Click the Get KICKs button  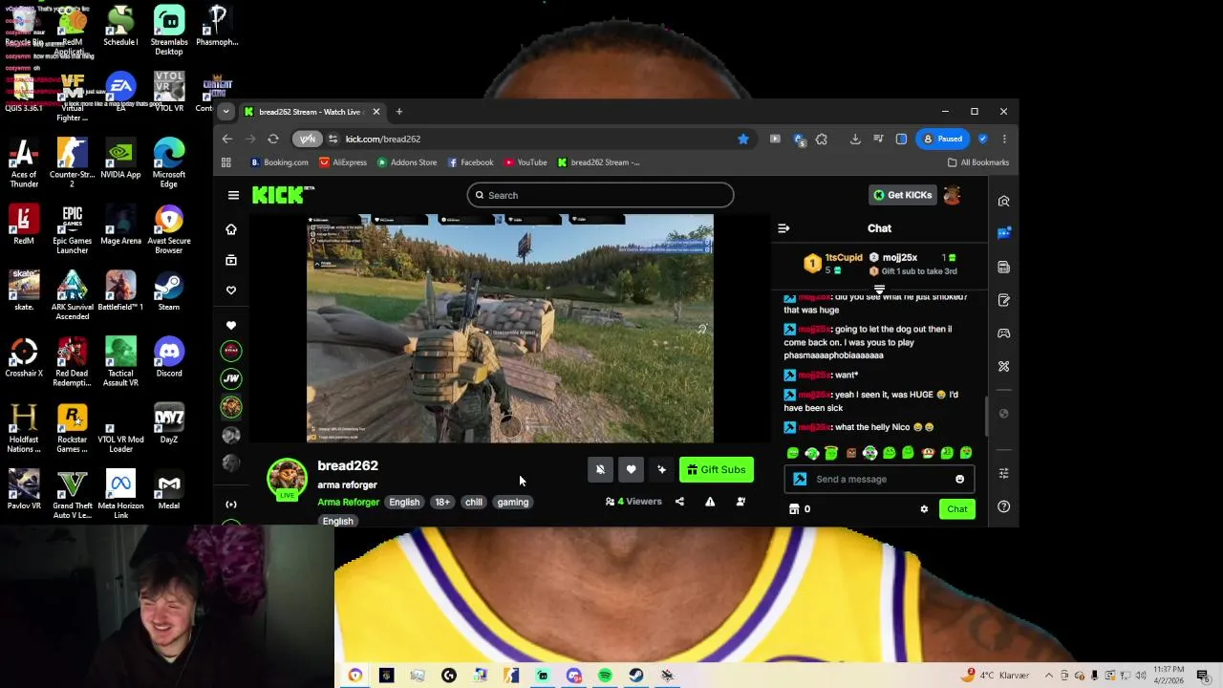902,195
